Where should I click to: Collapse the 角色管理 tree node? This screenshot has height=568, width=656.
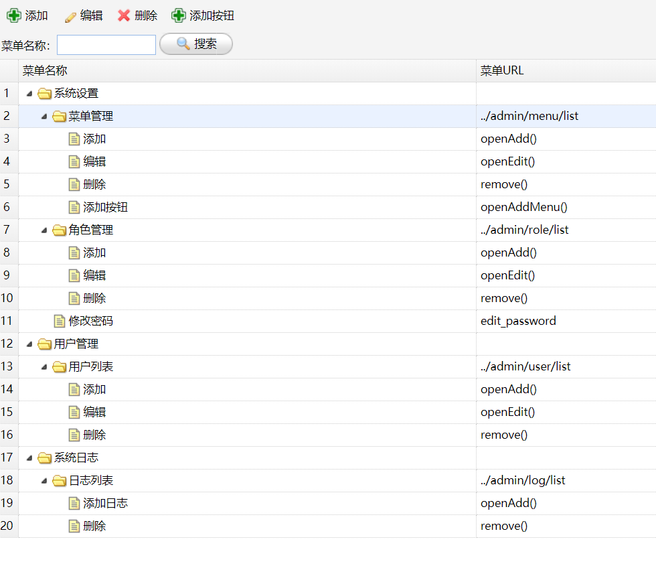click(x=44, y=230)
